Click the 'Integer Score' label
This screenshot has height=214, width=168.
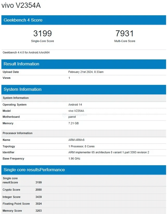11,197
